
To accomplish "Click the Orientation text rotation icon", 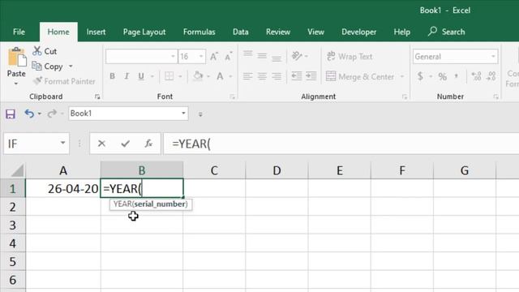I will 297,56.
